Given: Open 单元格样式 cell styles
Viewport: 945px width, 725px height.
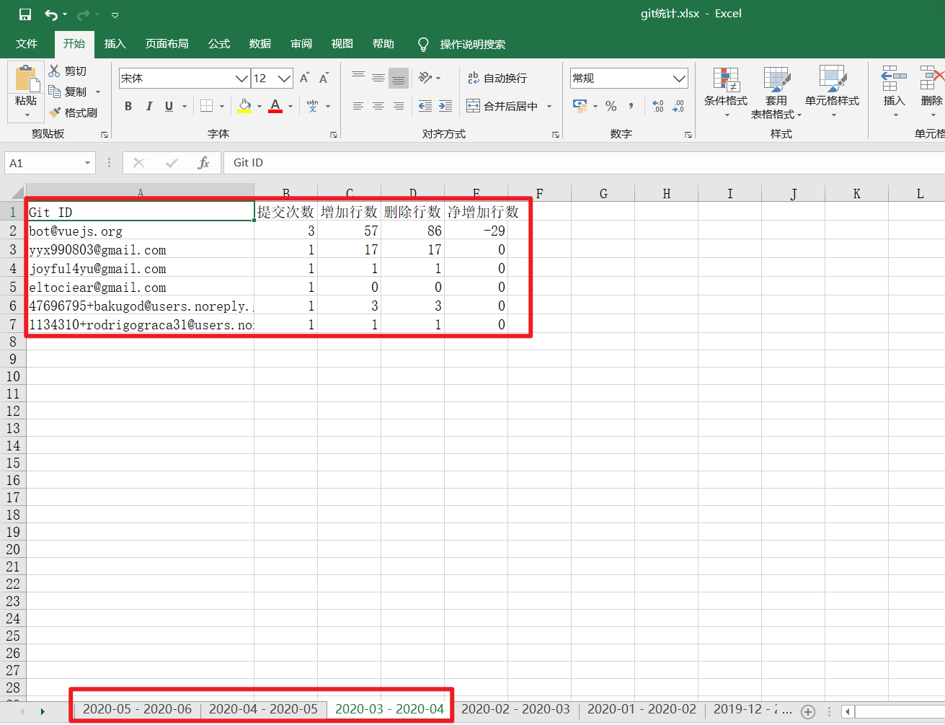Looking at the screenshot, I should 833,92.
